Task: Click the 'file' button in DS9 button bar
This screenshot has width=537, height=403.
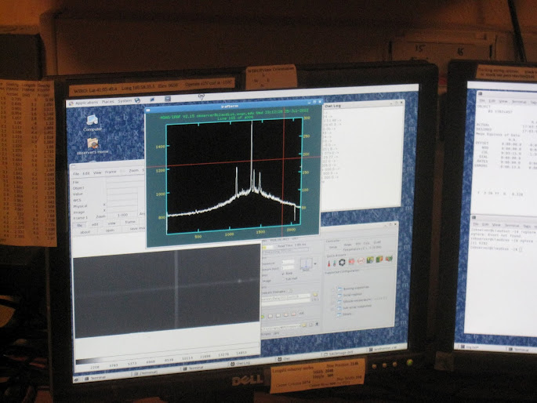Action: click(80, 225)
